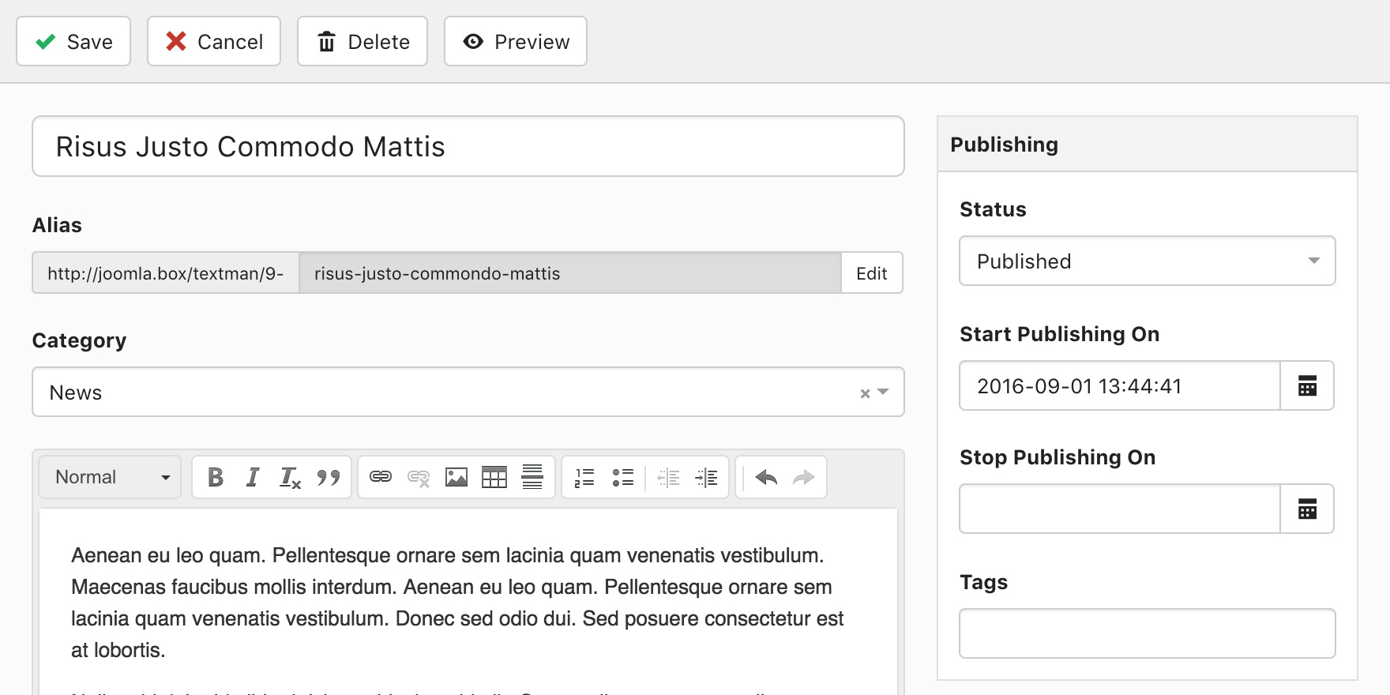This screenshot has height=695, width=1390.
Task: Open the Start Publishing On calendar
Action: click(1307, 386)
